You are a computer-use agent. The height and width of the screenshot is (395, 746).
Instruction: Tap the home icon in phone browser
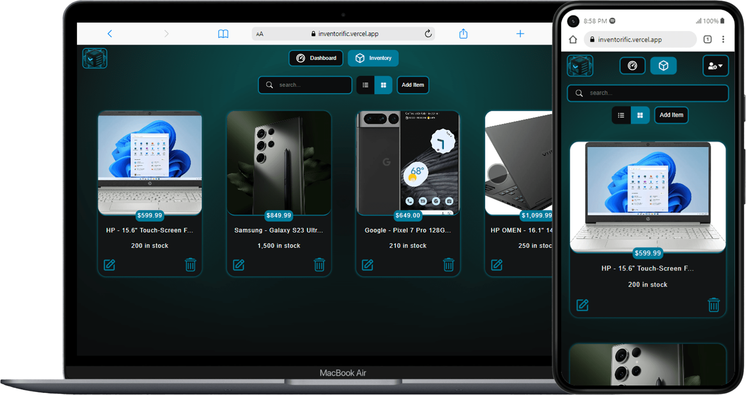tap(573, 39)
